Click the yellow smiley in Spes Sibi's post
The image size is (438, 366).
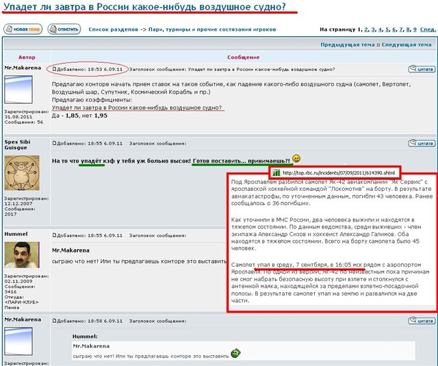tap(296, 159)
